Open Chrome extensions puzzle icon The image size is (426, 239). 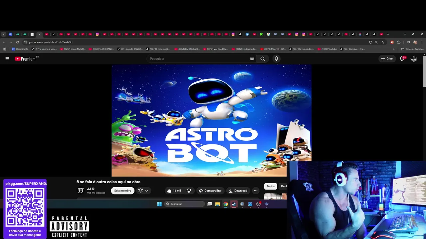point(399,42)
